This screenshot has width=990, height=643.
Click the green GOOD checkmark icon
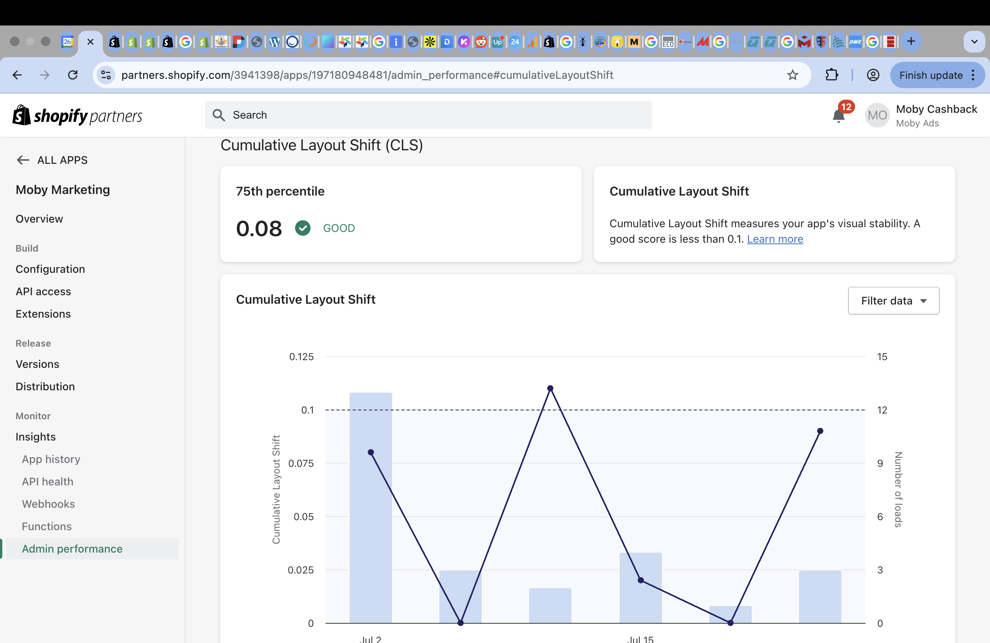(303, 228)
